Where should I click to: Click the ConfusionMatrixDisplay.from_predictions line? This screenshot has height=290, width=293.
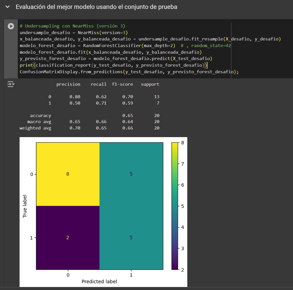[x=129, y=72]
